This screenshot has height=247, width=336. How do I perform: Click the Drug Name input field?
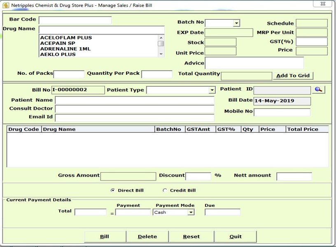[x=102, y=30]
